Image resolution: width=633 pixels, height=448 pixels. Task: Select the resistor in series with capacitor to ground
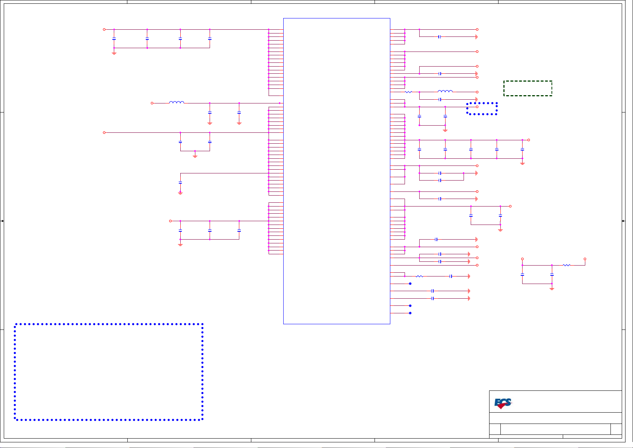[419, 276]
